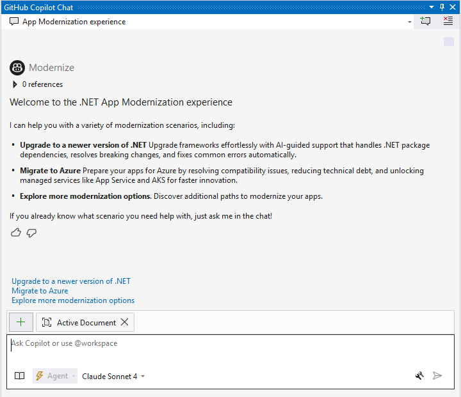This screenshot has height=397, width=461.
Task: Give thumbs up to Modernize response
Action: [x=16, y=233]
